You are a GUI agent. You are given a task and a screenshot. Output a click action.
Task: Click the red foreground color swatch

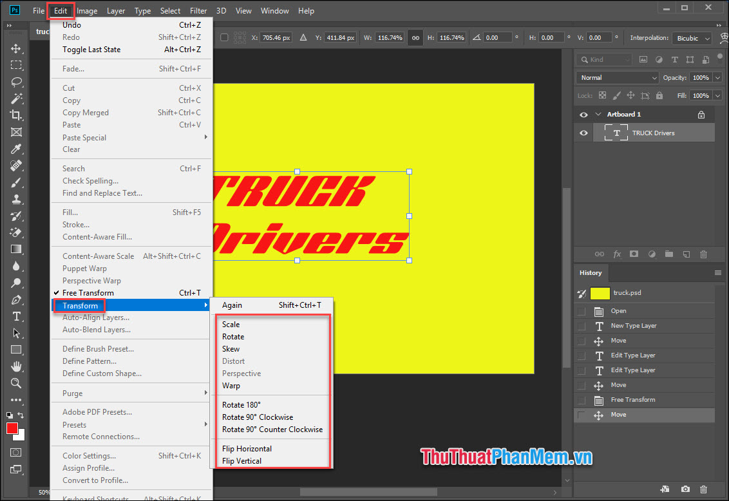tap(11, 426)
